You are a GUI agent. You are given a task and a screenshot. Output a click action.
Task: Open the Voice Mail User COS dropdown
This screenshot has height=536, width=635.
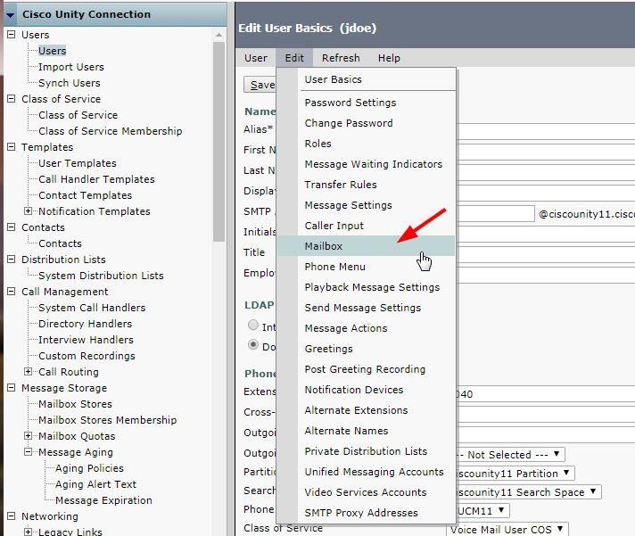tap(507, 529)
